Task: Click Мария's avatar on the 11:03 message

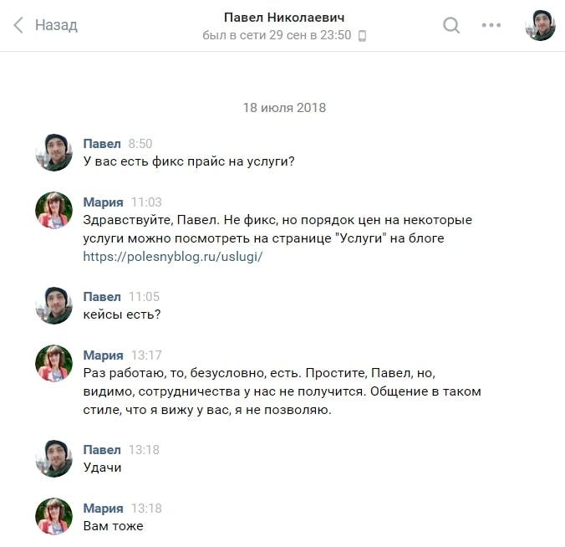Action: 54,210
